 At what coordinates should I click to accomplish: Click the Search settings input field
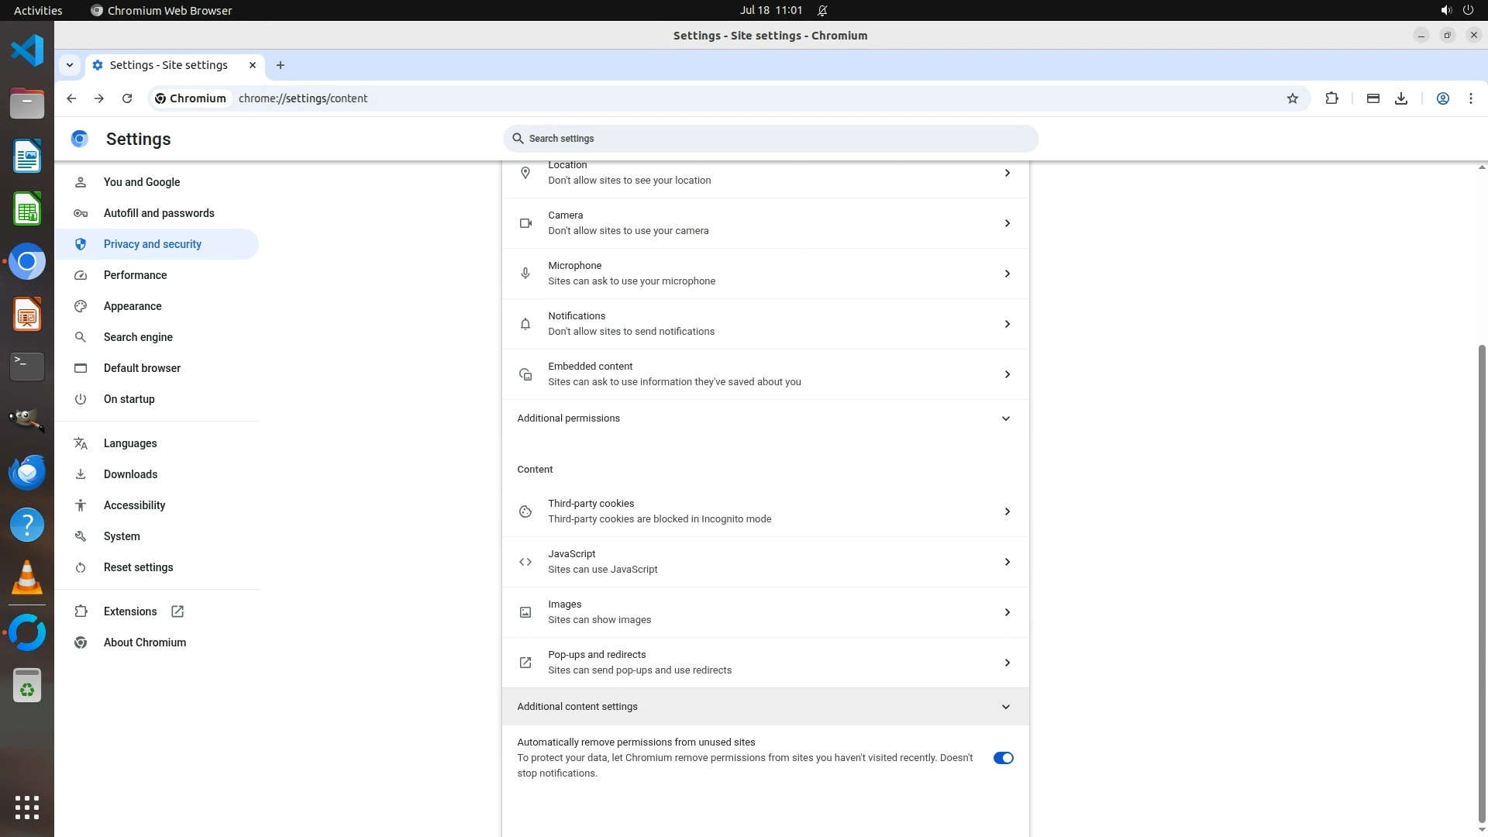coord(770,139)
